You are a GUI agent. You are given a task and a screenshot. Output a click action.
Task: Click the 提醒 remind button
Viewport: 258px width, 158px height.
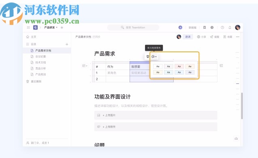215,37
